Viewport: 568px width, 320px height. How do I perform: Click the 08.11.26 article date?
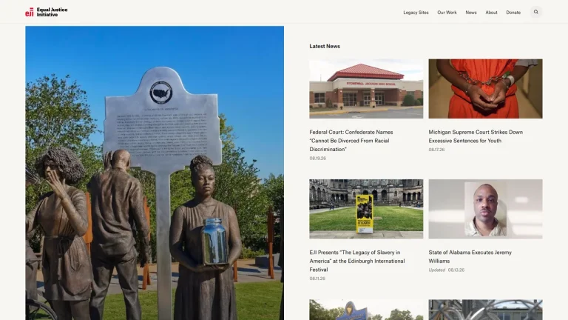point(317,279)
